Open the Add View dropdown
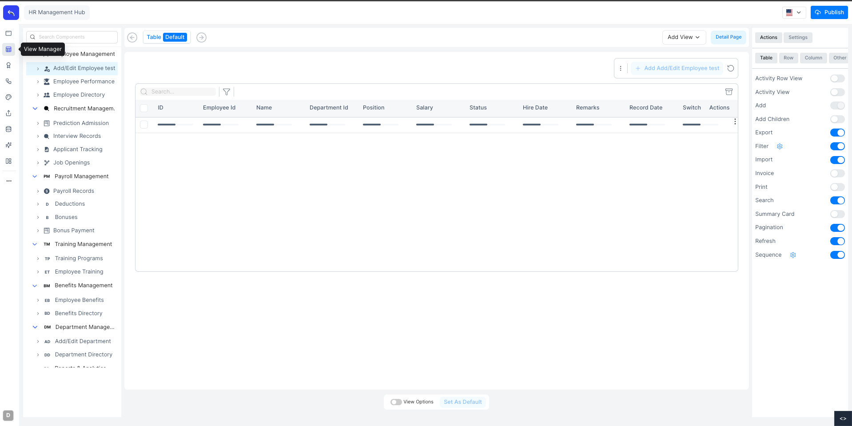Screen dimensions: 852x426 point(683,37)
